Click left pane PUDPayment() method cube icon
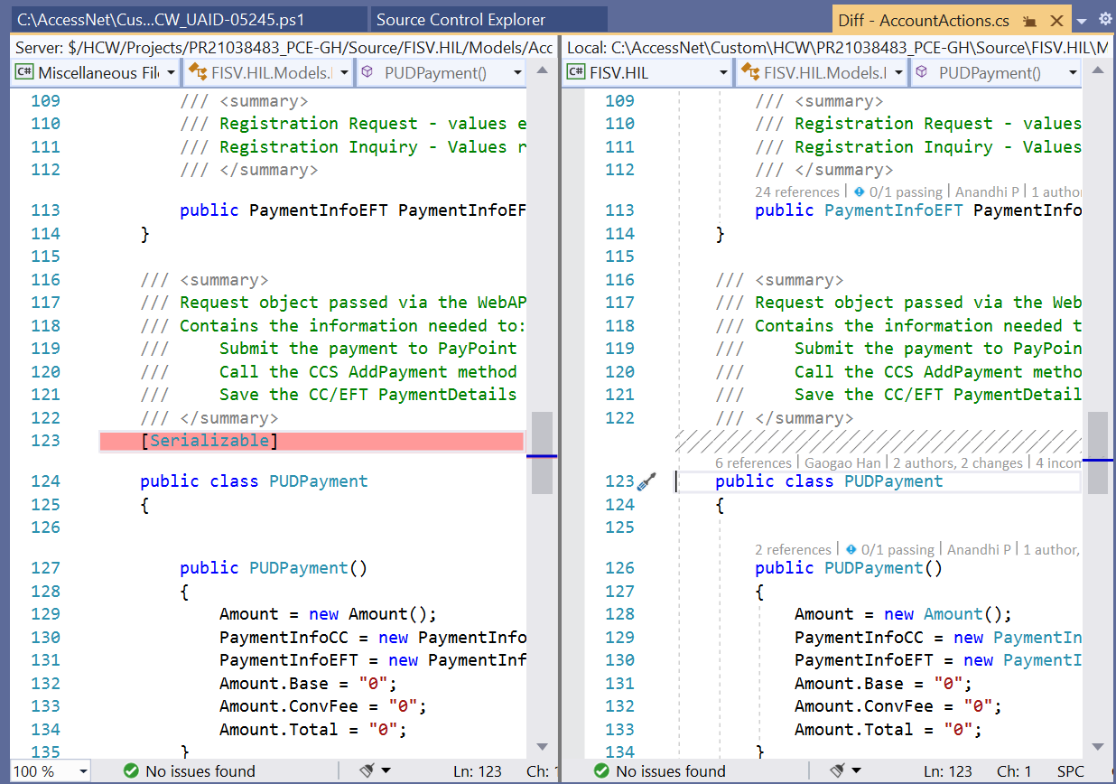The width and height of the screenshot is (1116, 784). pyautogui.click(x=368, y=72)
